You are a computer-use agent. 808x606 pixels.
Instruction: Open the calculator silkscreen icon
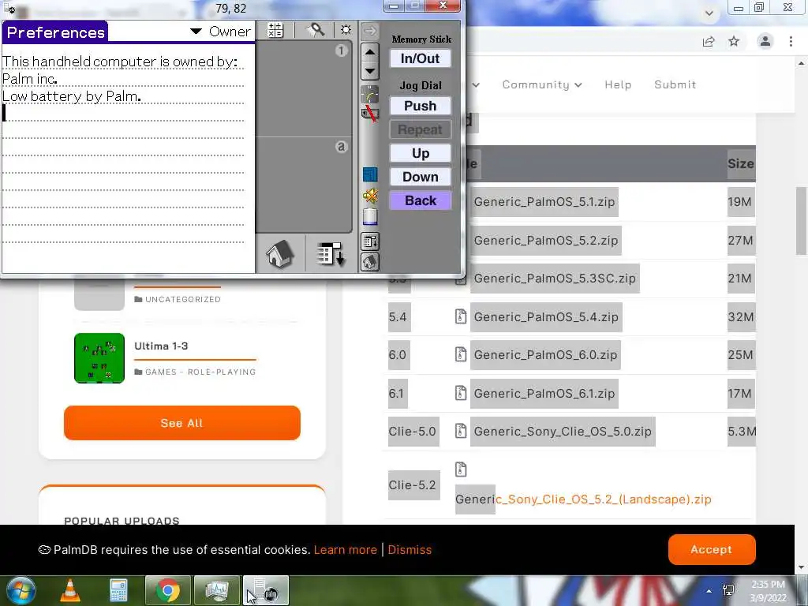(x=275, y=31)
